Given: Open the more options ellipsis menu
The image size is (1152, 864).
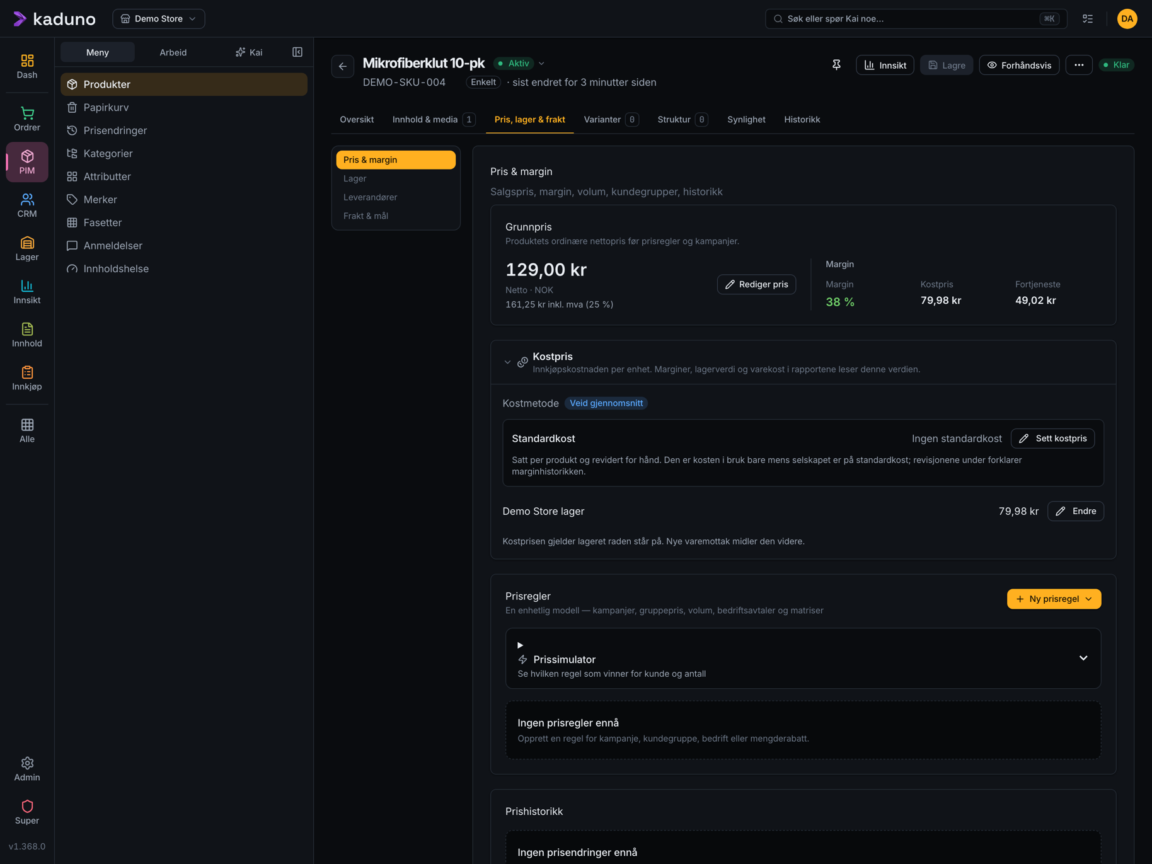Looking at the screenshot, I should 1079,65.
